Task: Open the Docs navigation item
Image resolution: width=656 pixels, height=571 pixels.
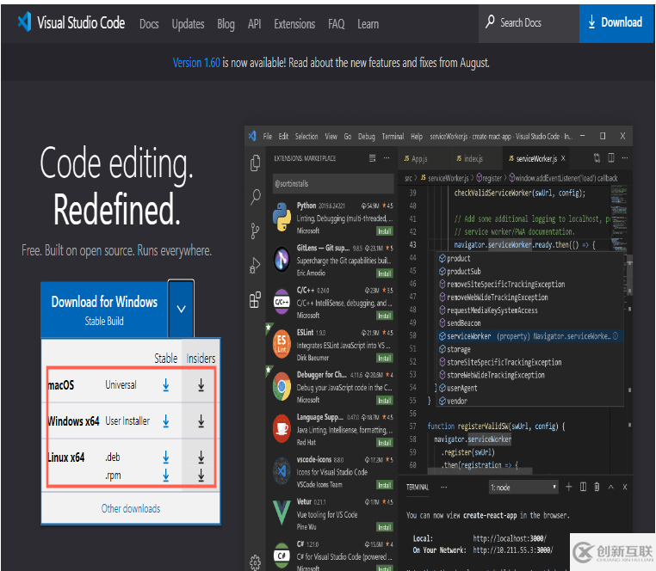Action: coord(149,24)
